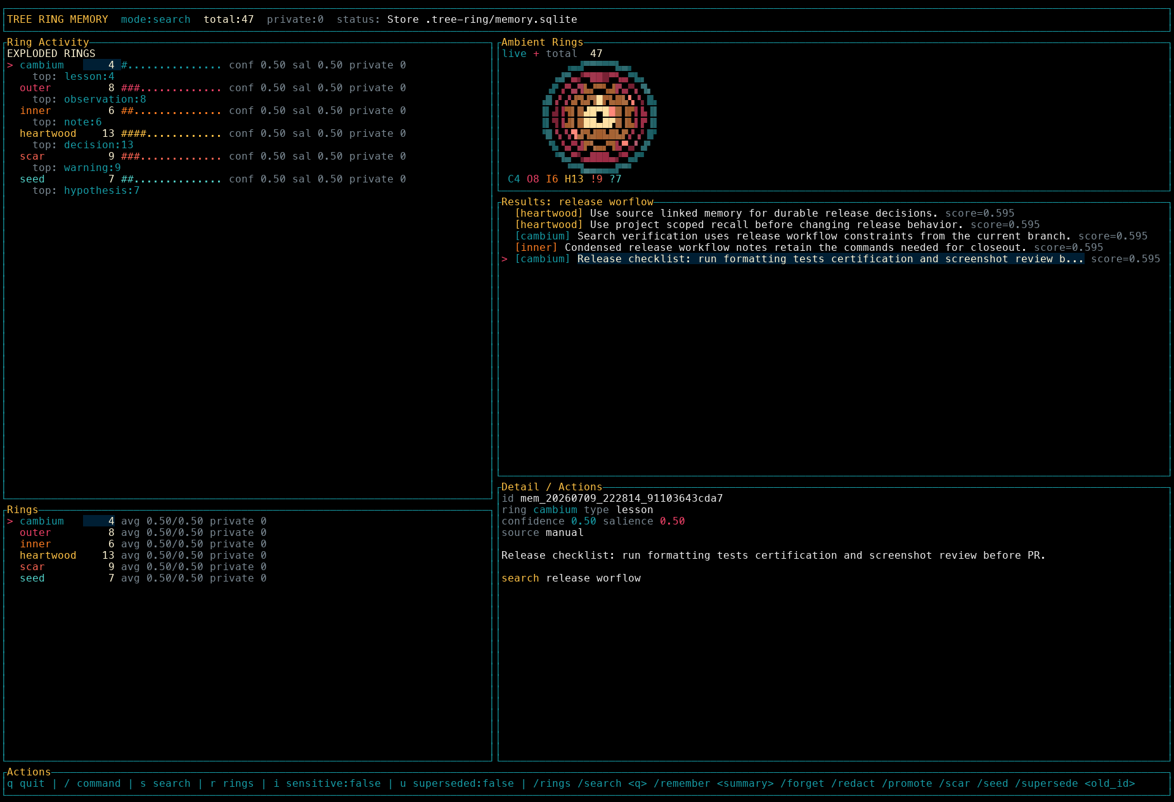Click 'top: hypothesis:7' under seed
1174x802 pixels.
coord(86,191)
